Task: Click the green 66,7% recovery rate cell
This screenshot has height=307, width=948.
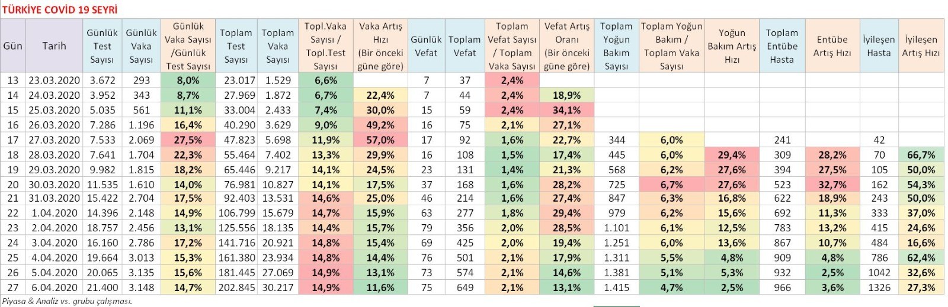Action: [921, 155]
